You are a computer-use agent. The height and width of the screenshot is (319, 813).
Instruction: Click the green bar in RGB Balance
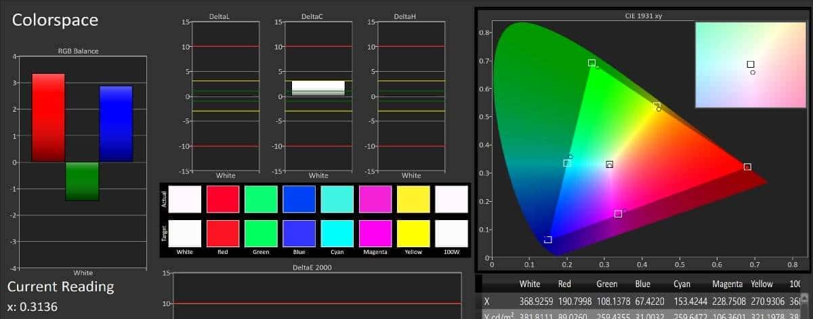(x=82, y=182)
